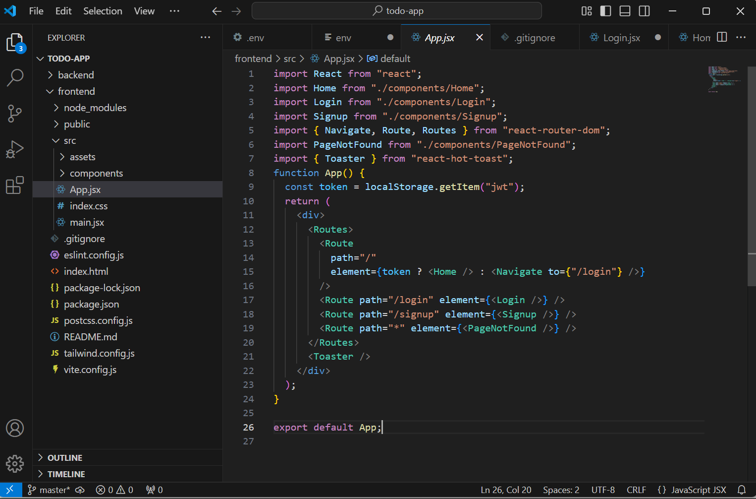Open the View menu
The image size is (756, 499).
pyautogui.click(x=144, y=10)
